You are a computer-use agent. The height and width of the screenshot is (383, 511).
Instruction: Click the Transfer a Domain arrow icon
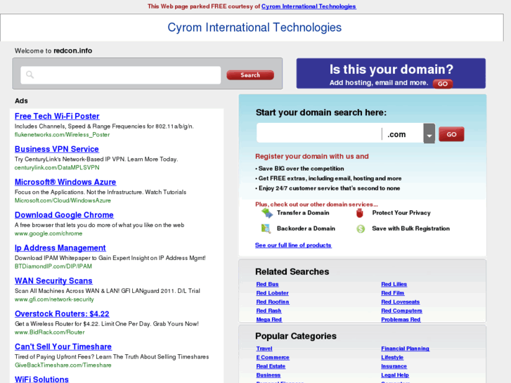(x=267, y=213)
